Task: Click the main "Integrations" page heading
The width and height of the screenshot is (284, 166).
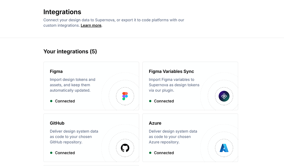Action: pyautogui.click(x=62, y=12)
